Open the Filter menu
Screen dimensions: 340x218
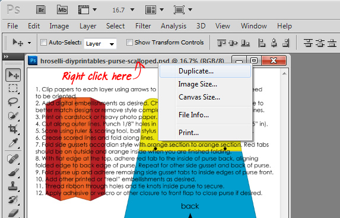coord(143,26)
